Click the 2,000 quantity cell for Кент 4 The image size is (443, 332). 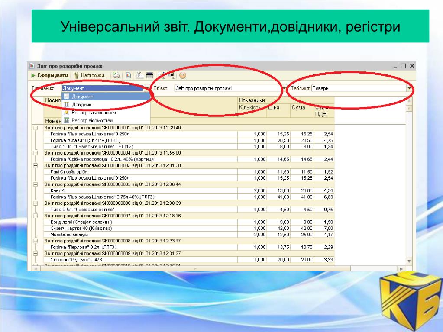[x=252, y=190]
